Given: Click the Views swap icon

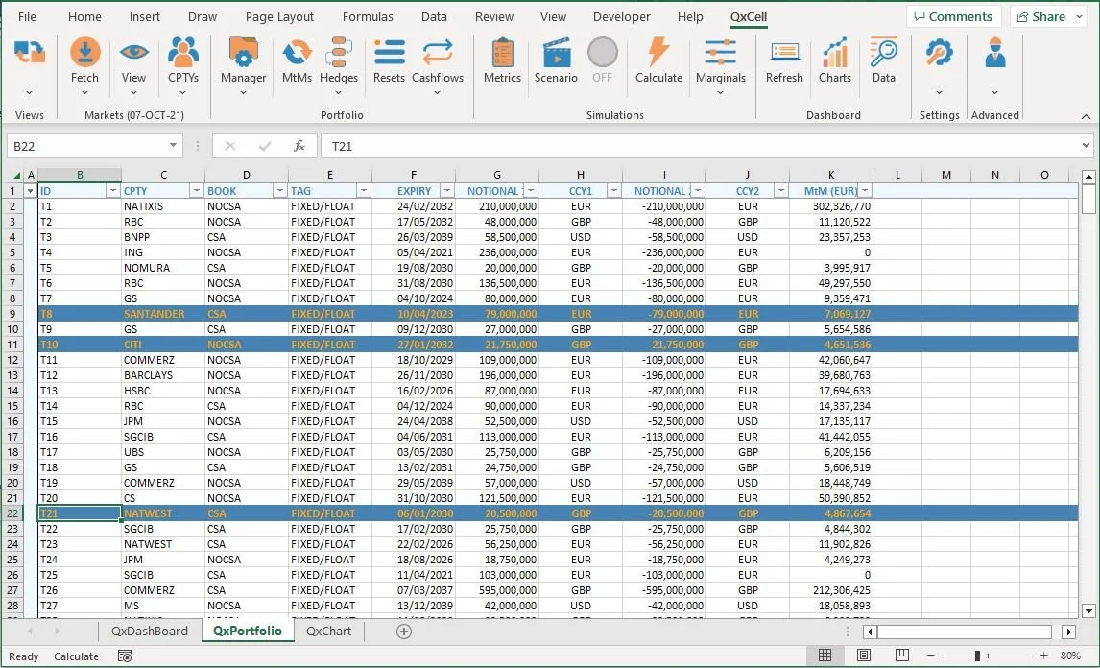Looking at the screenshot, I should click(30, 53).
